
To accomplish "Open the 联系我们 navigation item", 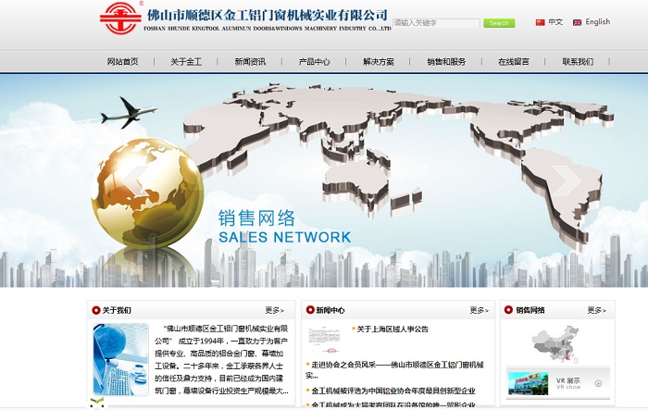I will coord(578,62).
